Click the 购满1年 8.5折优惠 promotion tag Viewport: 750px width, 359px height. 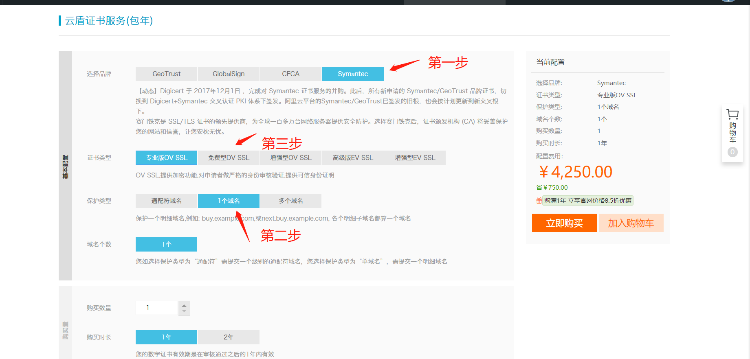[x=588, y=201]
